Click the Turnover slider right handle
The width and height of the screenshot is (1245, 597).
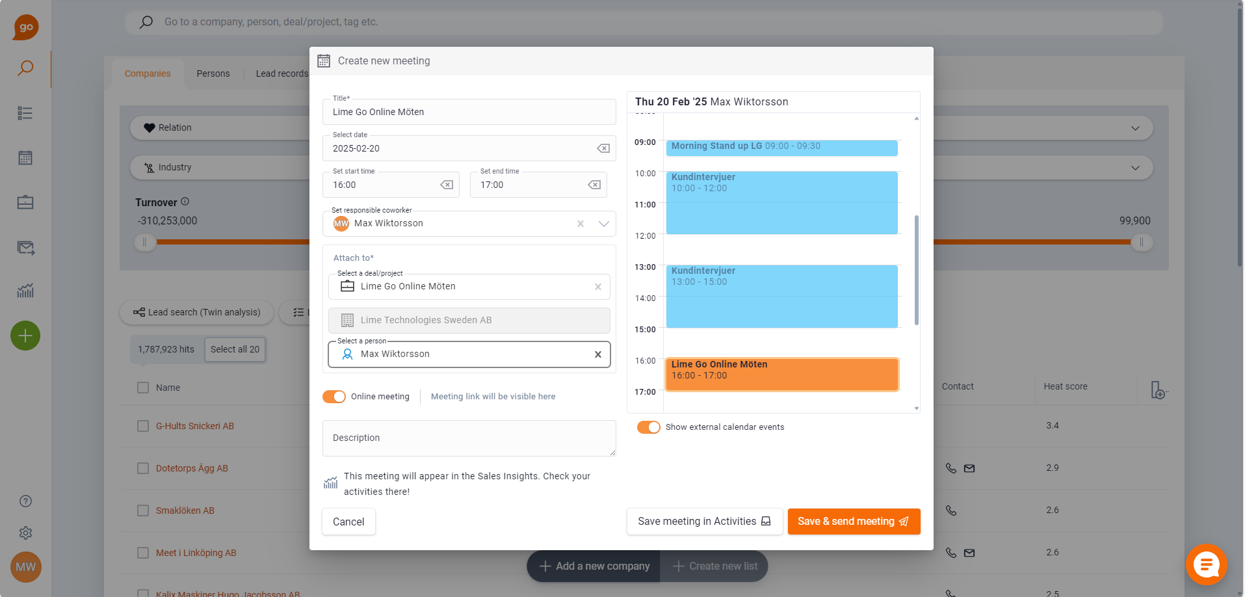(x=1141, y=242)
